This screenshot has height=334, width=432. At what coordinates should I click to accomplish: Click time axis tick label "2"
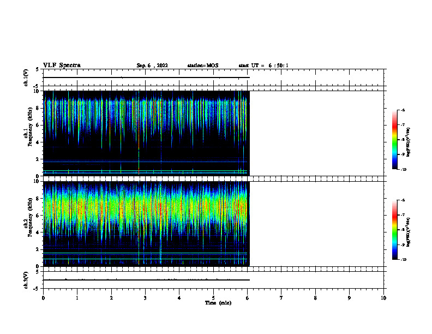point(111,298)
